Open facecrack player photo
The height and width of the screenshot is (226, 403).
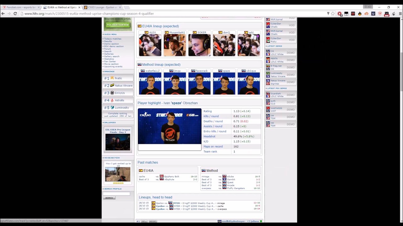199,83
